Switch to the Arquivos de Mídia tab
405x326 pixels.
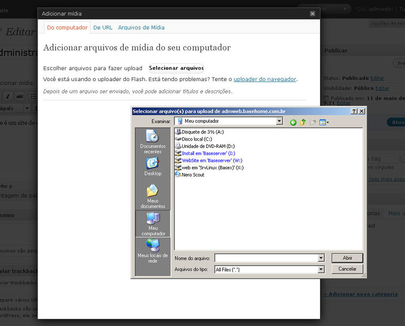[141, 27]
